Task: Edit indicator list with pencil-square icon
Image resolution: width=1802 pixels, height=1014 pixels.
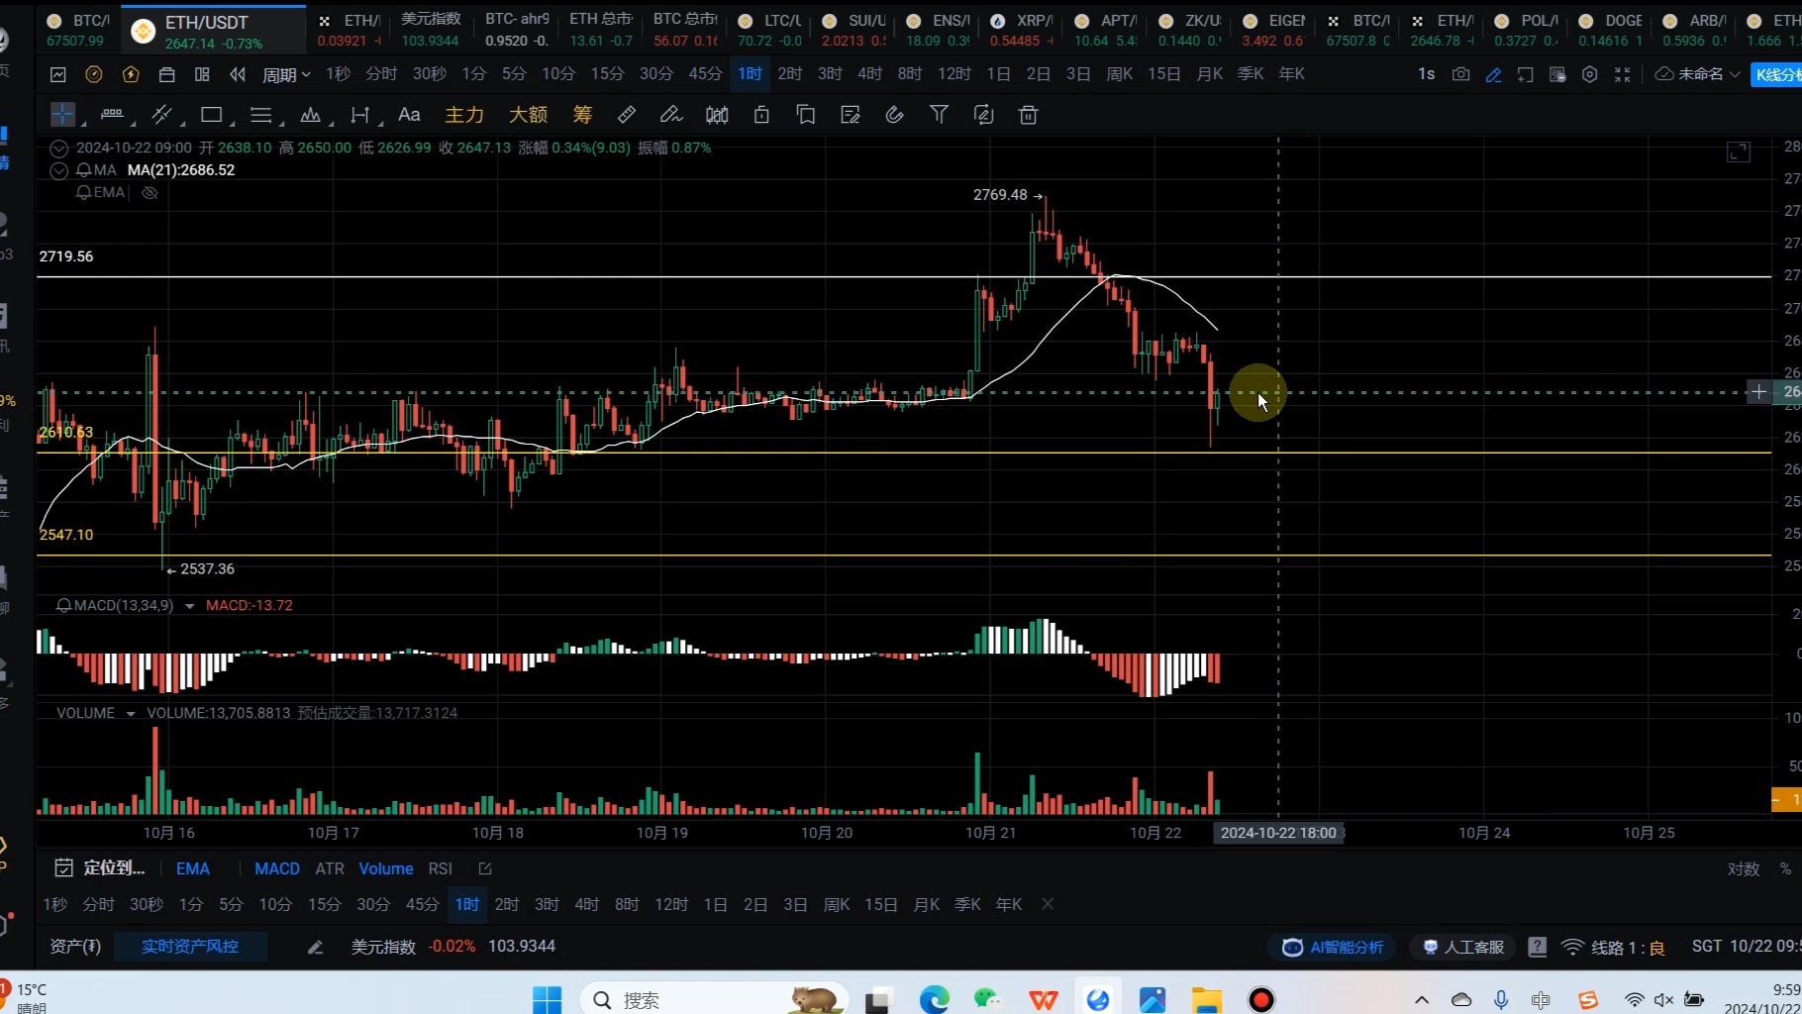Action: (x=485, y=868)
